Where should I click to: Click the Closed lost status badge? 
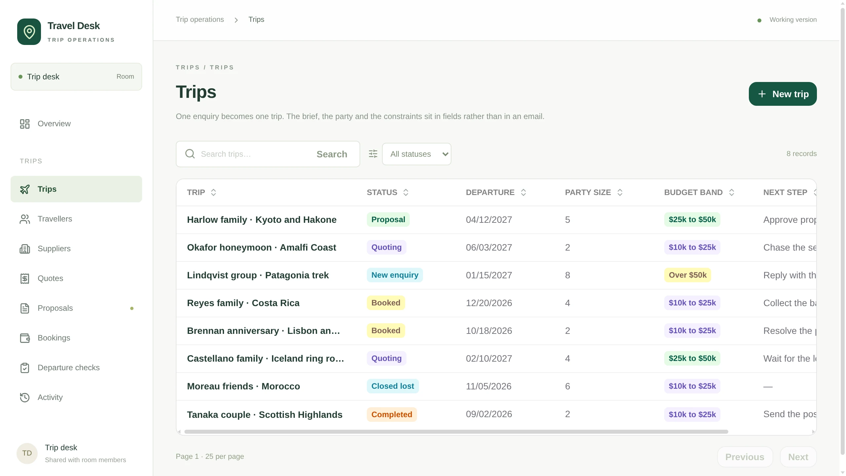coord(393,386)
